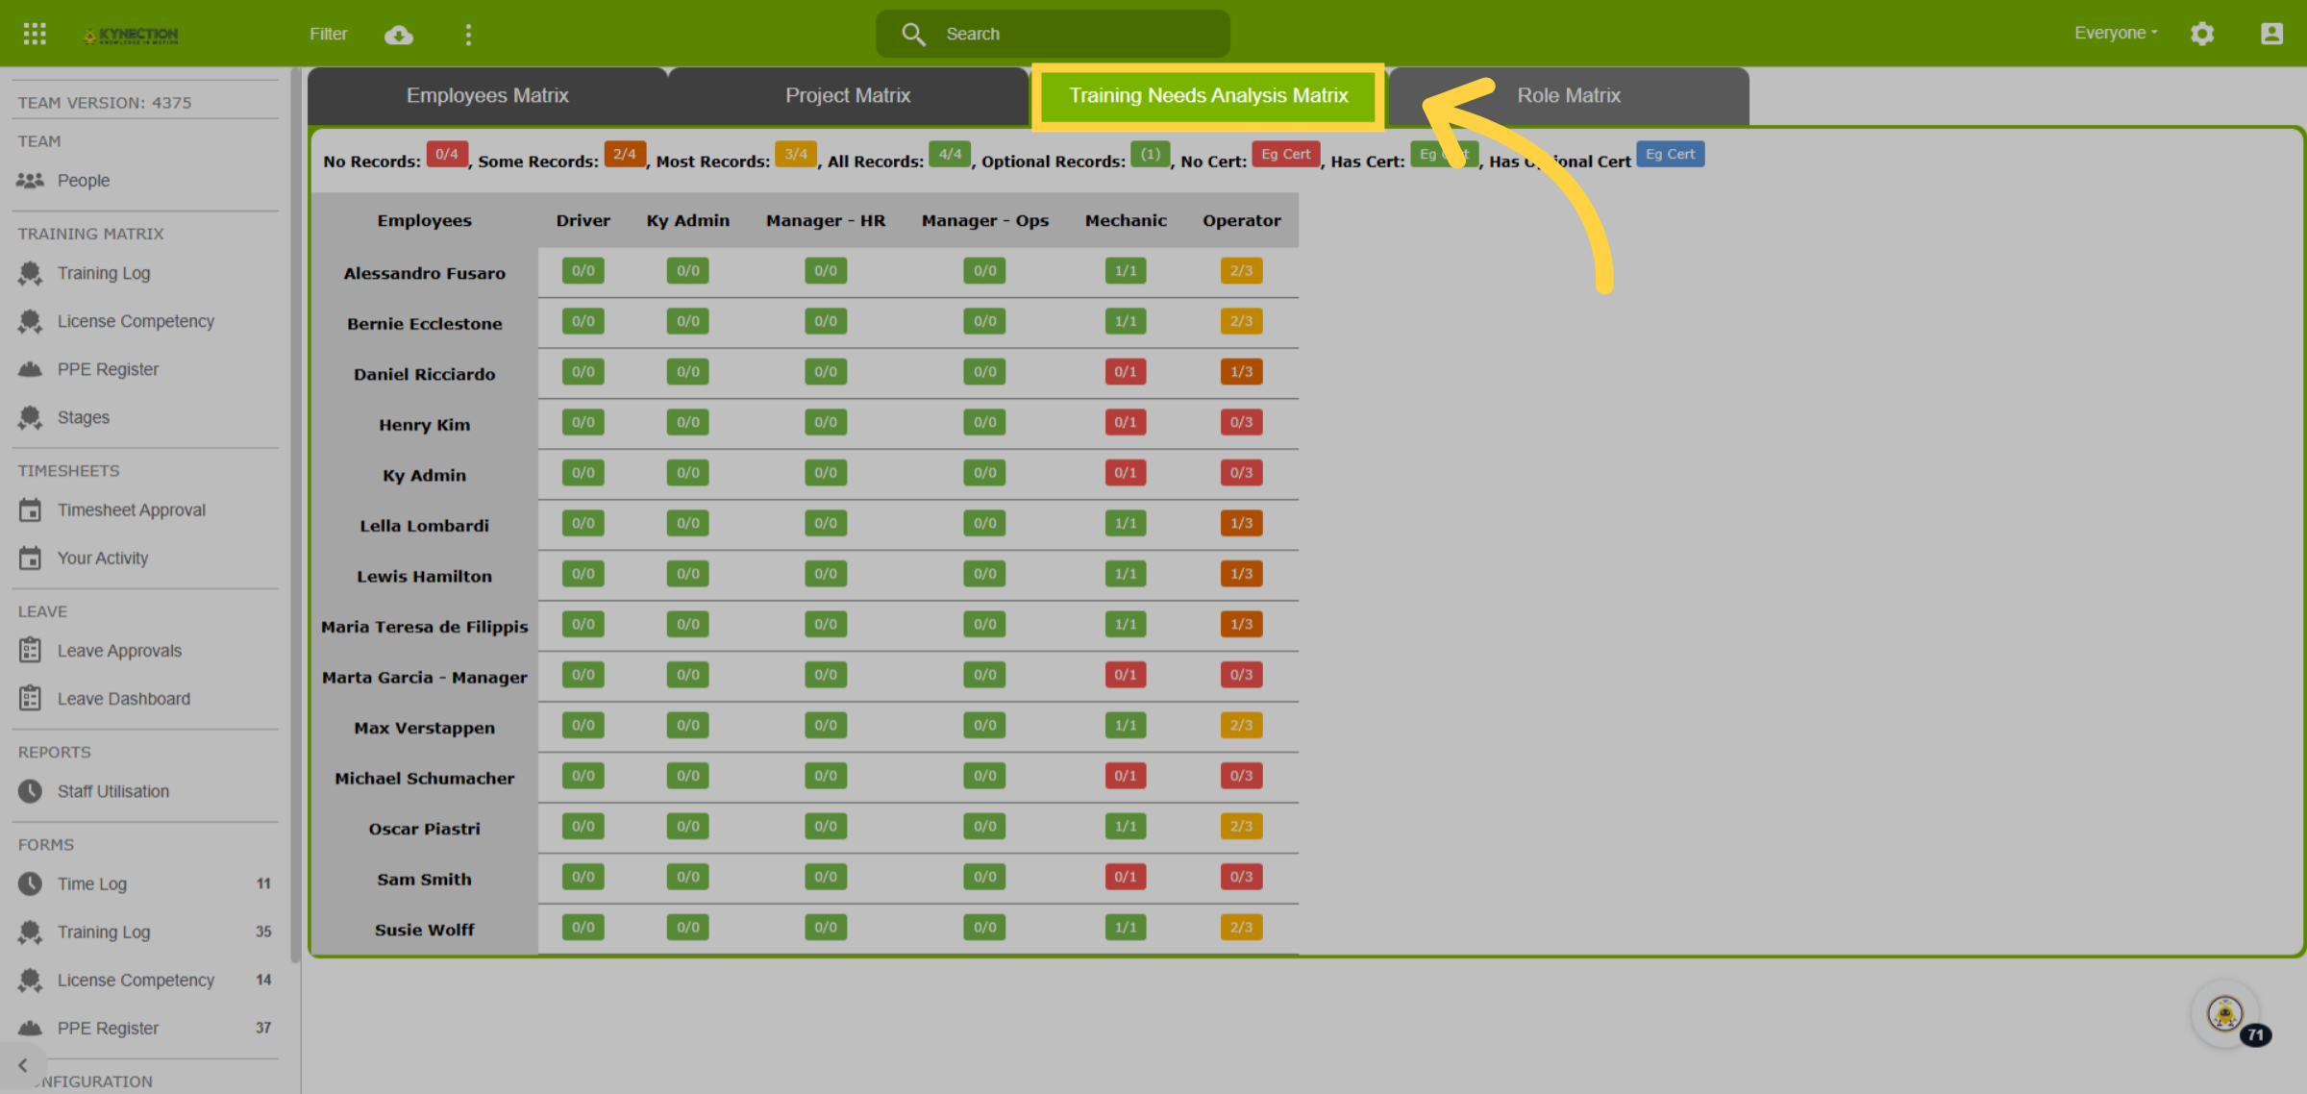Screen dimensions: 2307x1094
Task: Click the yellow 3/4 Most Records legend badge
Action: 796,154
